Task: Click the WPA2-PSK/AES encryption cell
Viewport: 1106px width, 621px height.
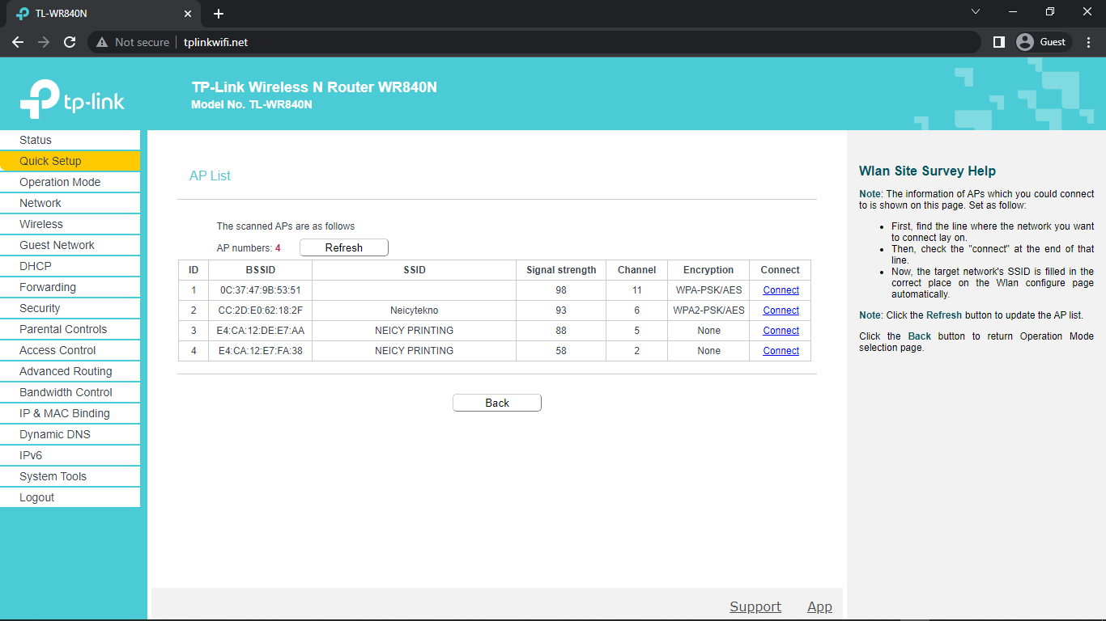Action: 708,310
